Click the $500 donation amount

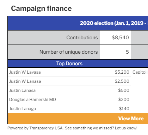pyautogui.click(x=124, y=90)
